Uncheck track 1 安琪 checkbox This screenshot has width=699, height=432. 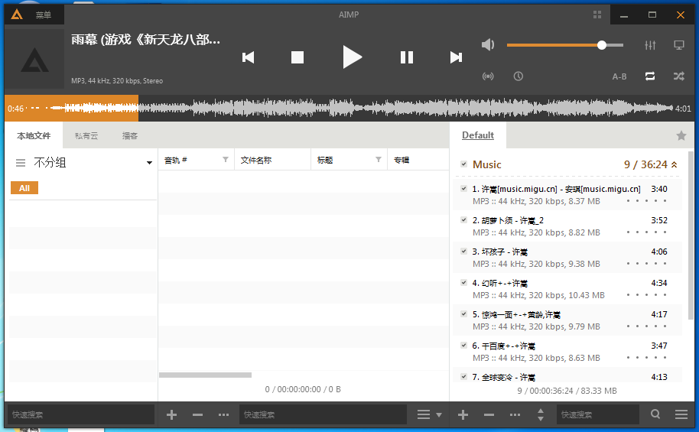pos(463,189)
